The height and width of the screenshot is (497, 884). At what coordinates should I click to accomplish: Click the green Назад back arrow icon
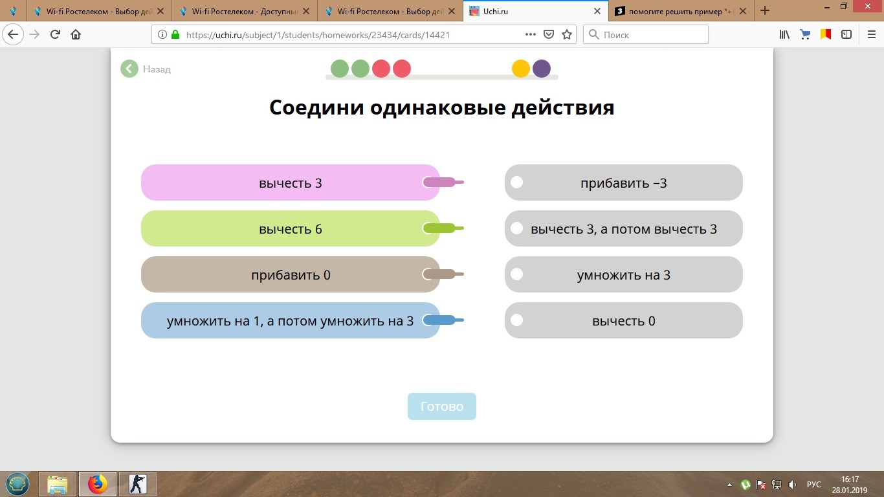[129, 69]
